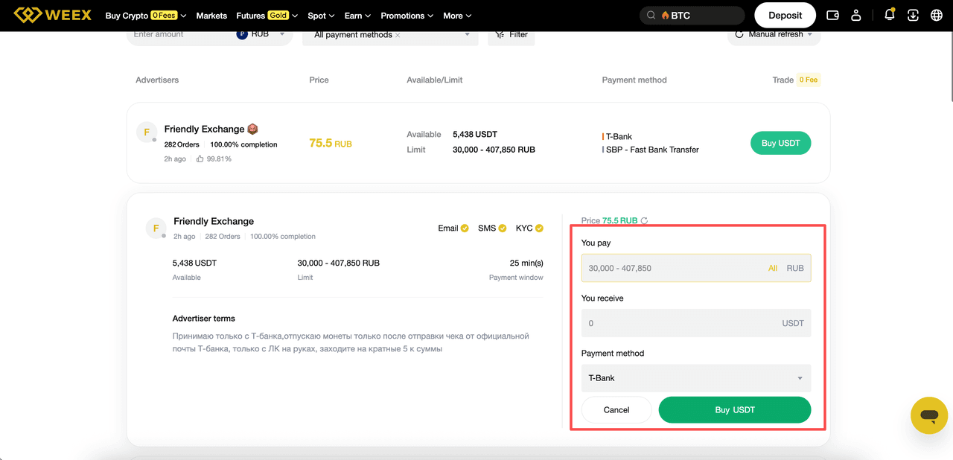Open the Futures menu
This screenshot has width=953, height=460.
point(267,15)
